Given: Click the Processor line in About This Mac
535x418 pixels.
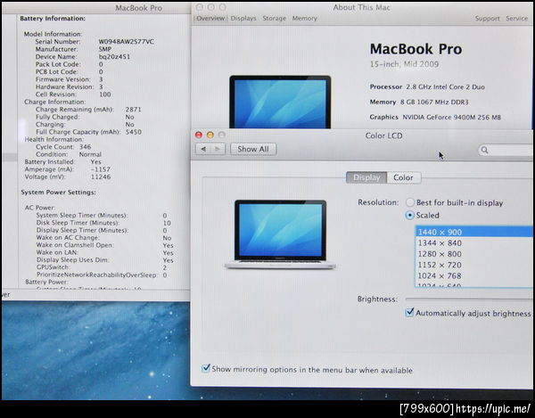Looking at the screenshot, I should tap(427, 87).
